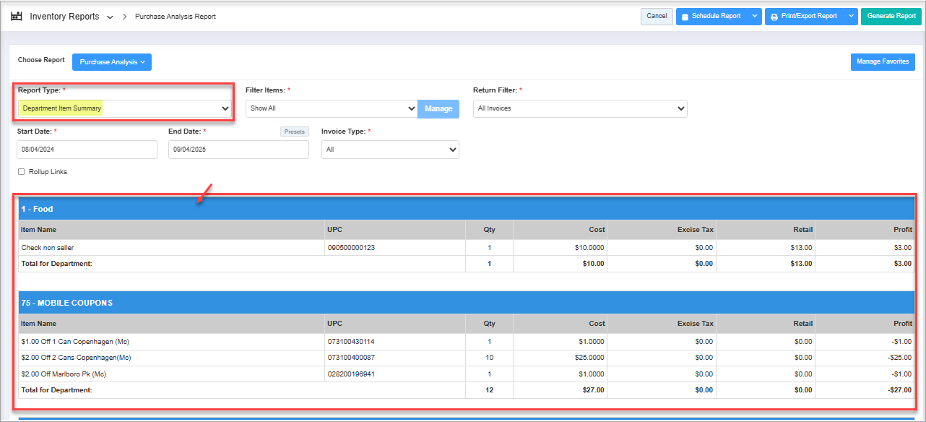Open the Purchase Analysis report chooser
The image size is (926, 422).
pos(112,62)
